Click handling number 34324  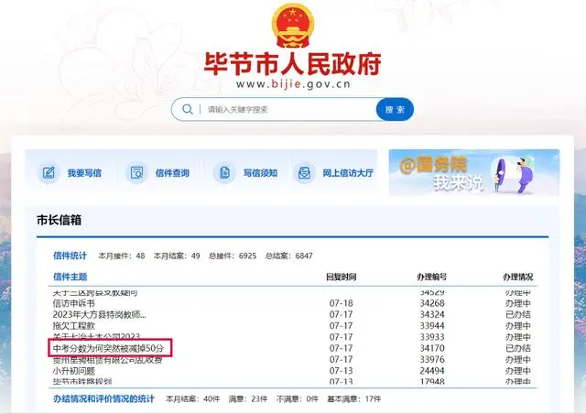pyautogui.click(x=432, y=314)
